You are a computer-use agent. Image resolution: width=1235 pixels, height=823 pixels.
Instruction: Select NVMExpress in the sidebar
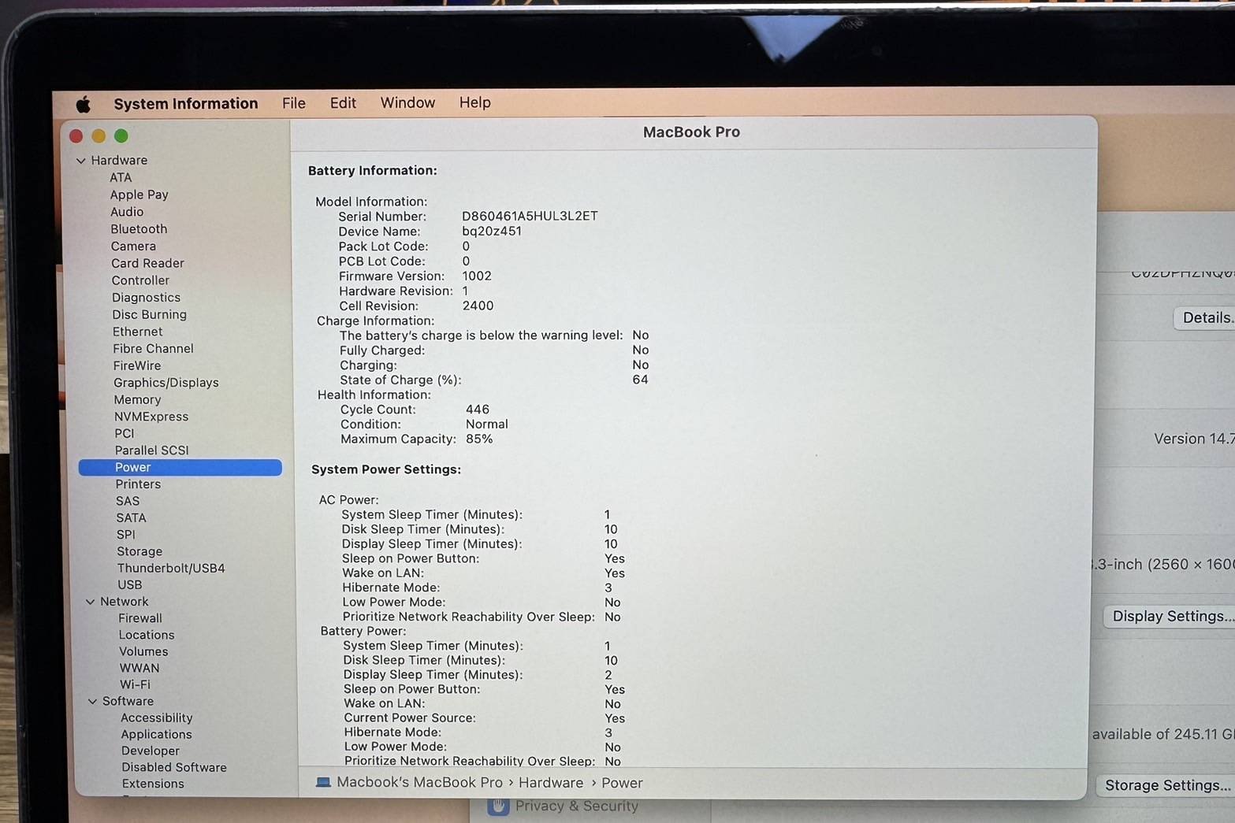[151, 417]
